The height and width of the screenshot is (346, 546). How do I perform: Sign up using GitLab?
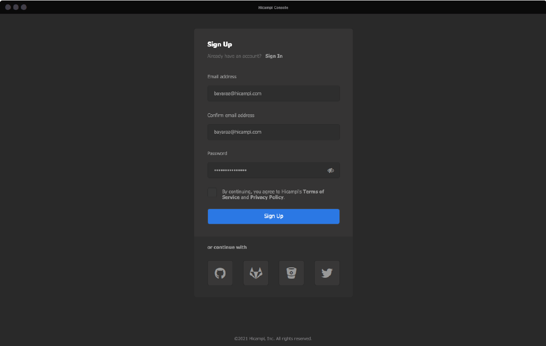coord(255,273)
